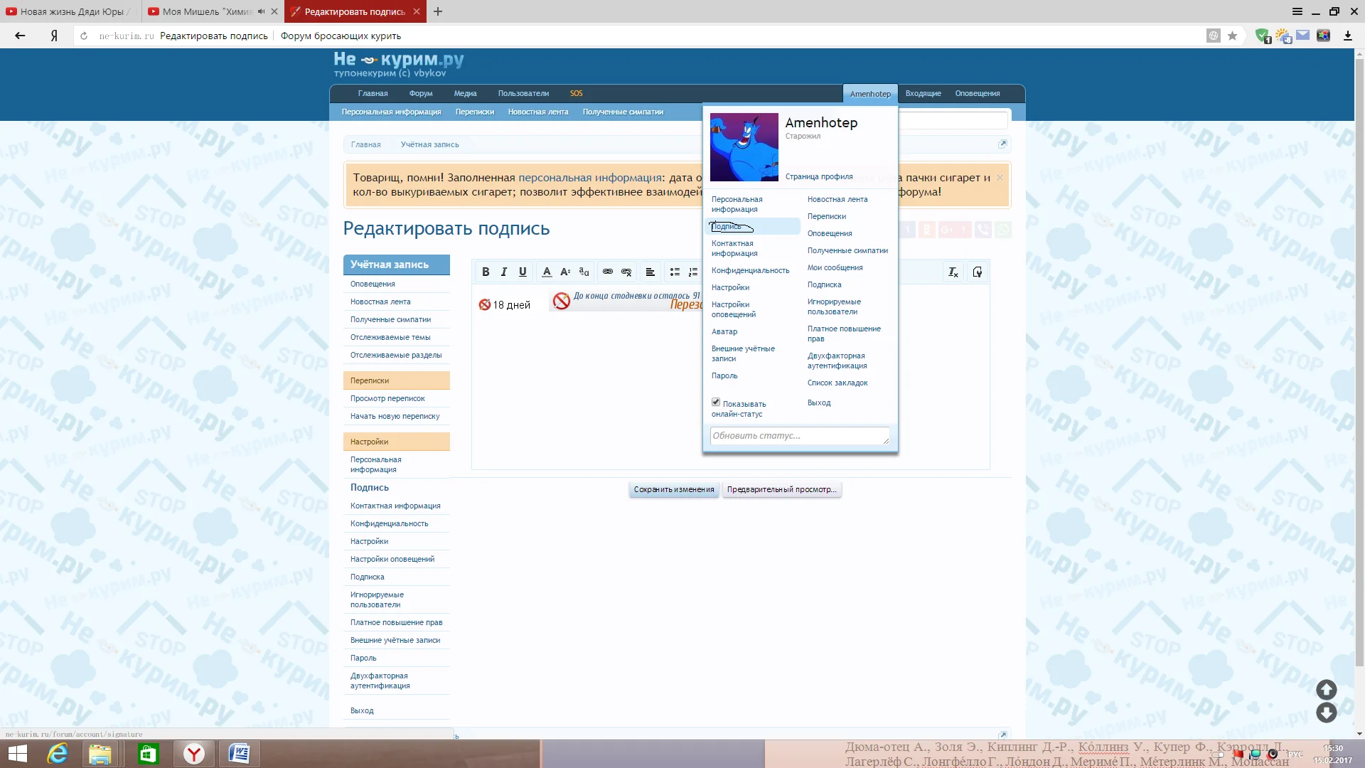
Task: Mute audio on Моя Мишель tab
Action: [x=261, y=11]
